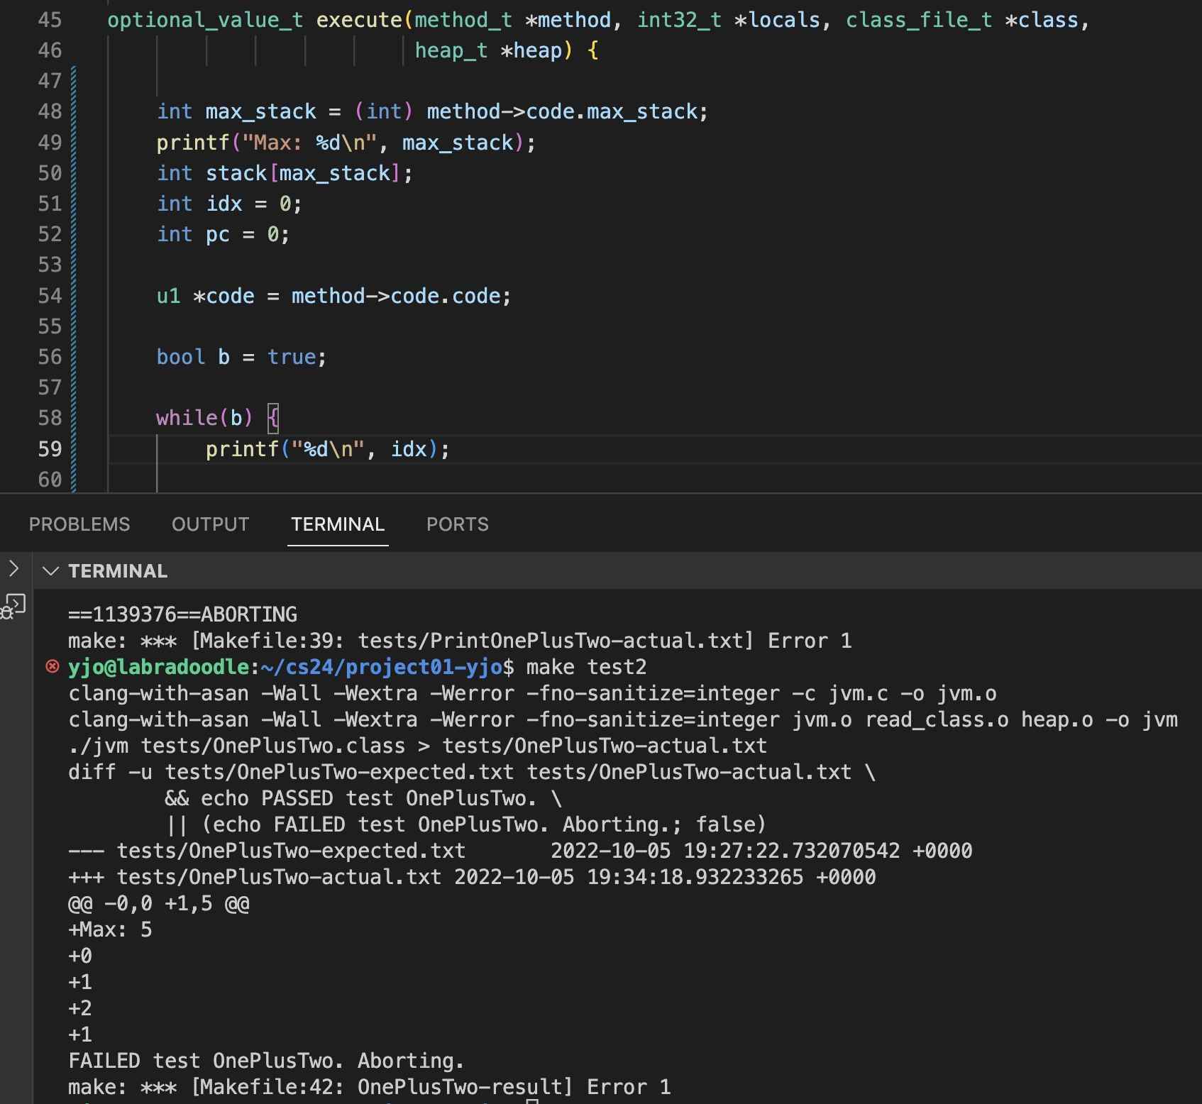Screen dimensions: 1202x1104
Task: Select the TERMINAL panel tab
Action: (338, 524)
